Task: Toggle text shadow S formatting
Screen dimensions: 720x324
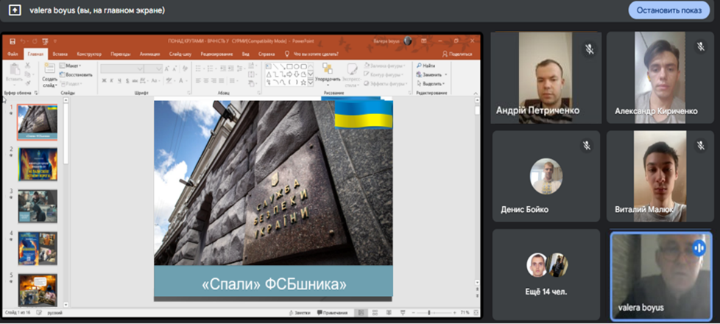Action: pyautogui.click(x=127, y=80)
